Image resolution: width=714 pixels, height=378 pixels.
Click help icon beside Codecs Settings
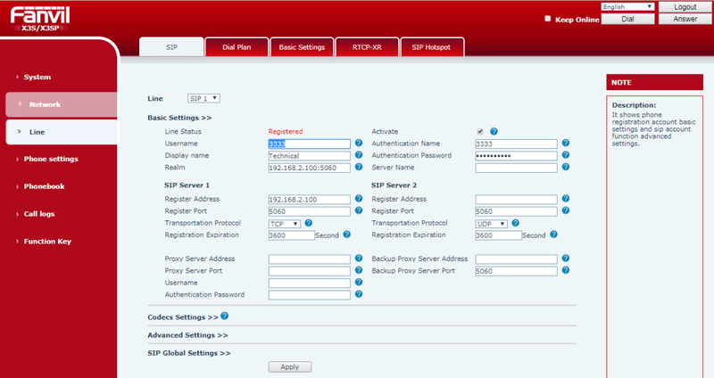224,316
